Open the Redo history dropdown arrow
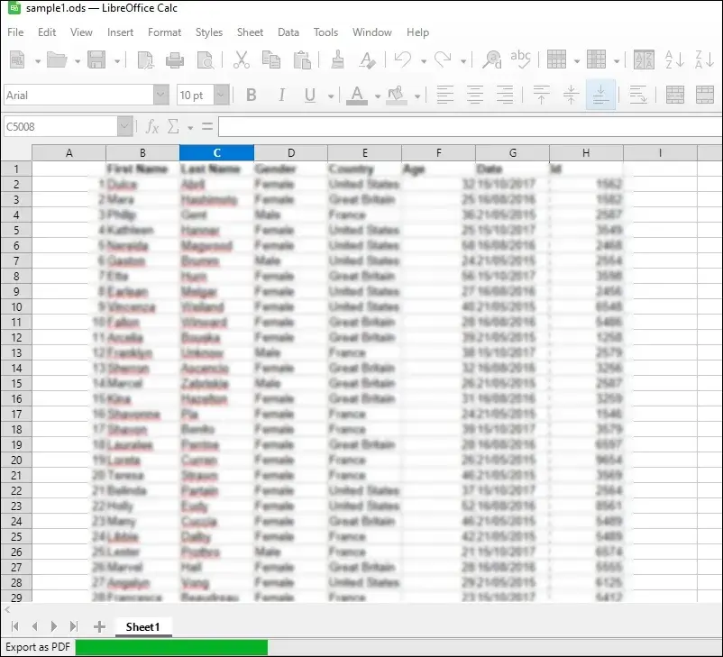This screenshot has width=723, height=657. 463,61
